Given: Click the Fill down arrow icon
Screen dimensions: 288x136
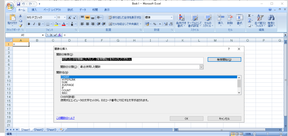Looking at the screenshot, I should [249, 21].
